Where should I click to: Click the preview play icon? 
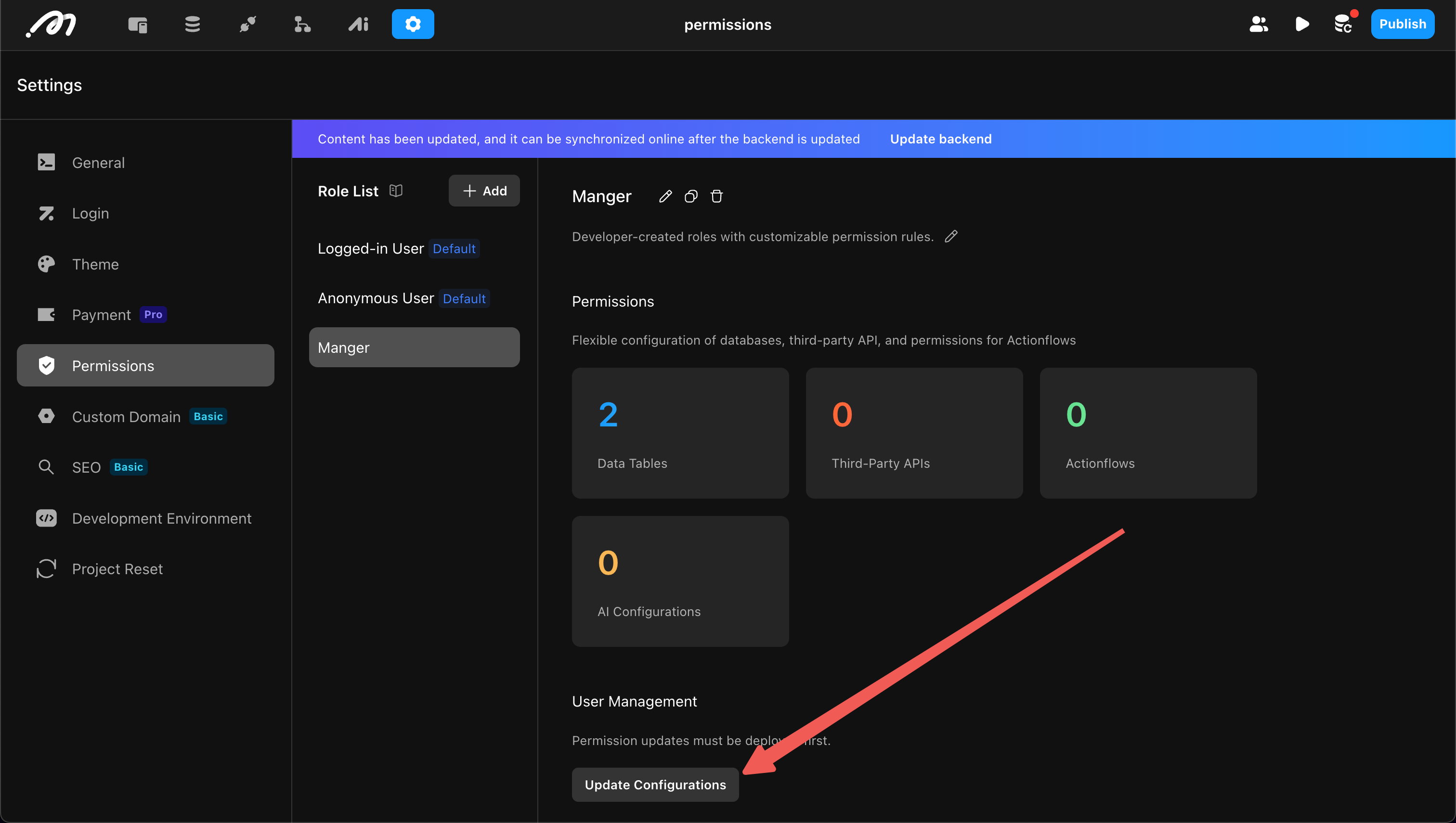pyautogui.click(x=1301, y=25)
